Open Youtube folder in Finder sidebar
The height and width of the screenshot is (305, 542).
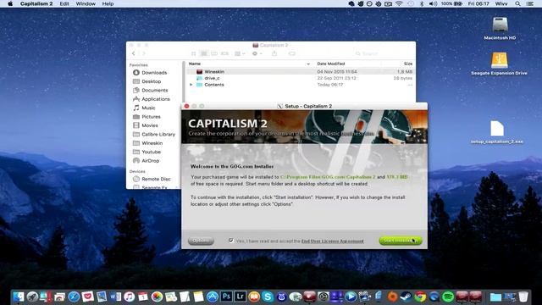tap(151, 152)
